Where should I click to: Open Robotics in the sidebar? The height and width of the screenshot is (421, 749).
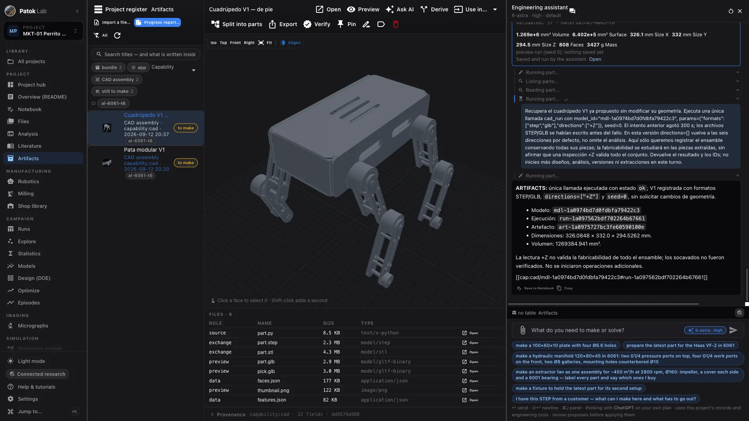click(x=43, y=182)
